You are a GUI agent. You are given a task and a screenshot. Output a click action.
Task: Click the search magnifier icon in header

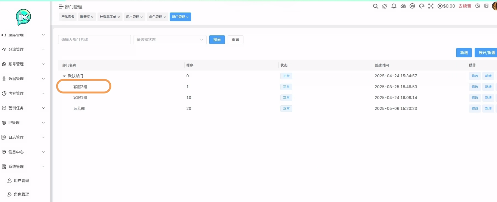[x=376, y=6]
